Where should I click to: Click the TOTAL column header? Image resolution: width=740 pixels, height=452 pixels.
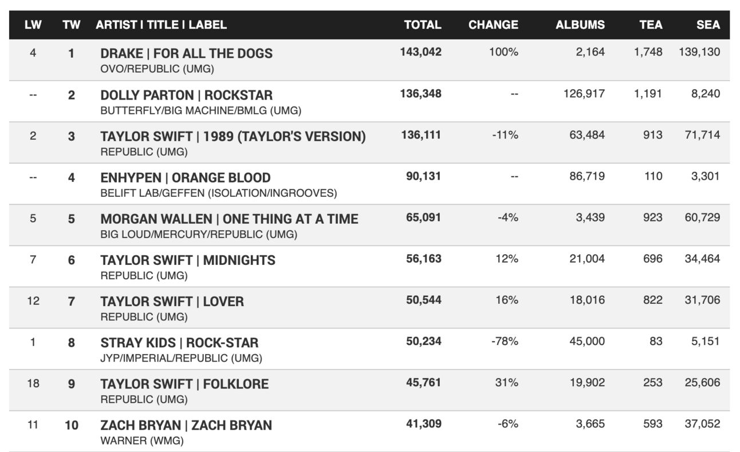coord(422,25)
